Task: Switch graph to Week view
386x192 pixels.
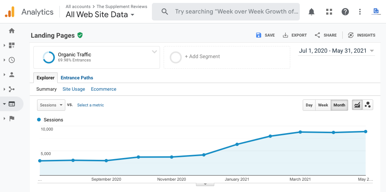Action: tap(323, 105)
